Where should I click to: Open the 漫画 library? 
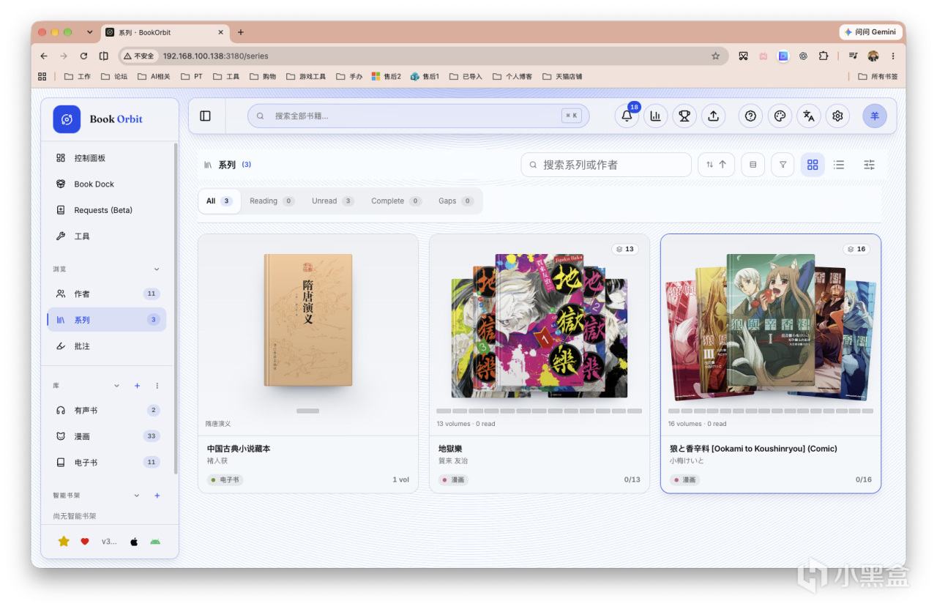[x=107, y=436]
